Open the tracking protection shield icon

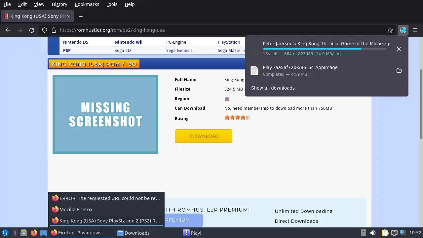[x=45, y=30]
